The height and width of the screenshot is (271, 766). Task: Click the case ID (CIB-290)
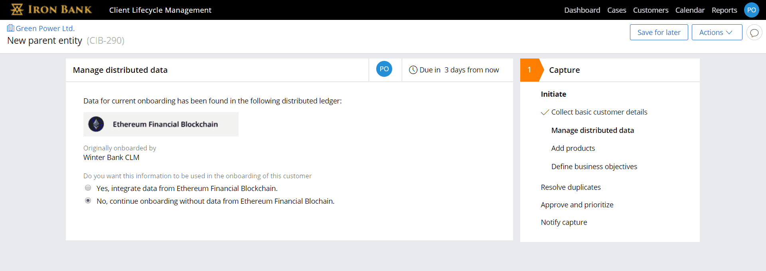(x=105, y=41)
